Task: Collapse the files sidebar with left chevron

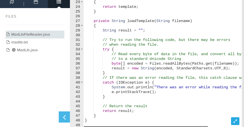Action: click(64, 117)
